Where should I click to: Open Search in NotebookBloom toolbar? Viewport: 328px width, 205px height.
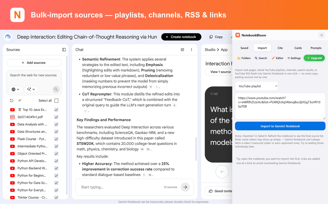(261, 58)
